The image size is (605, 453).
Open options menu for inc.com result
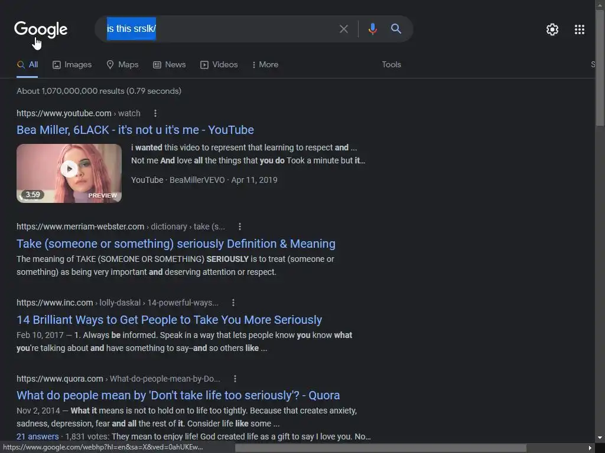tap(233, 303)
